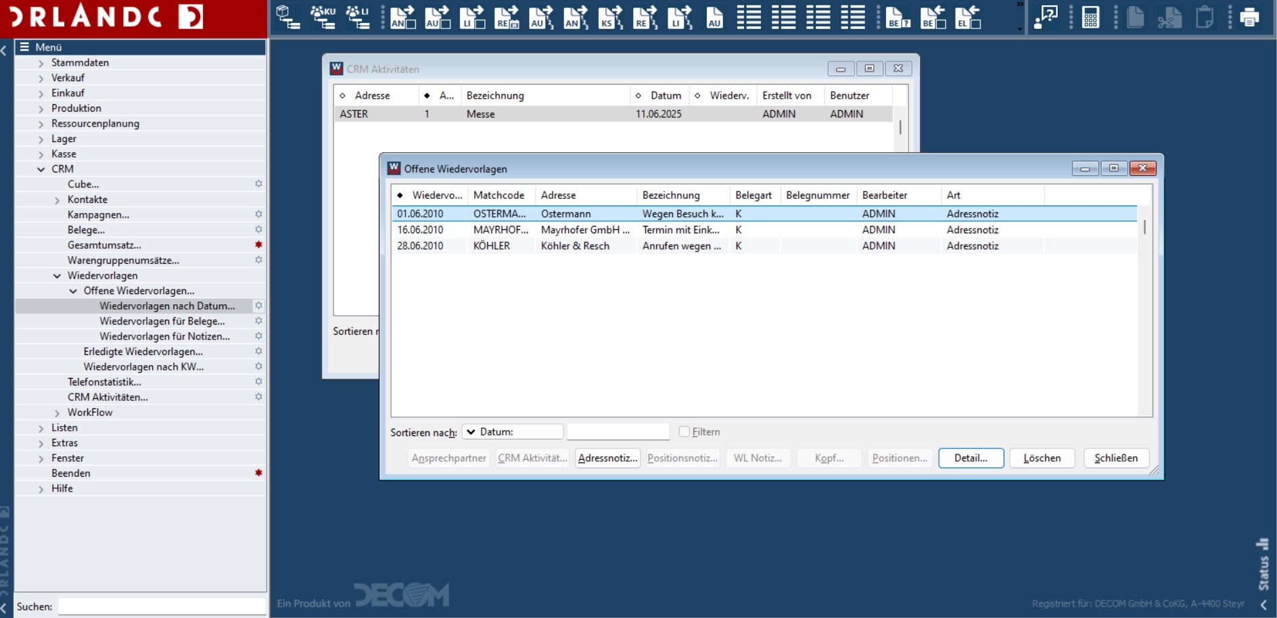Create new AU document with window icon
This screenshot has width=1277, height=618.
(x=438, y=17)
